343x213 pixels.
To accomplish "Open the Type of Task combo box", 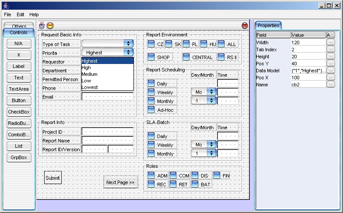I will [128, 44].
